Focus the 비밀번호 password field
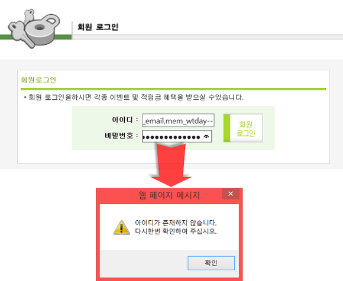This screenshot has height=281, width=343. click(x=177, y=136)
